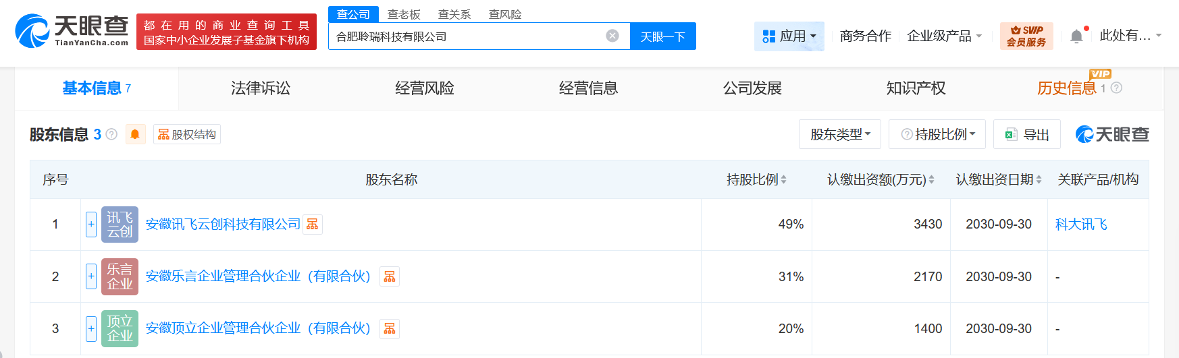This screenshot has width=1179, height=358.
Task: Expand row 1 shareholder with plus button
Action: pyautogui.click(x=91, y=225)
